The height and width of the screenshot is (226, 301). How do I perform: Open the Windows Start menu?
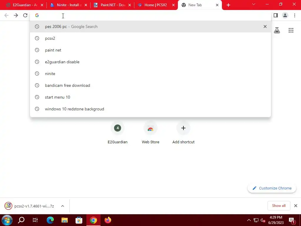pos(7,220)
